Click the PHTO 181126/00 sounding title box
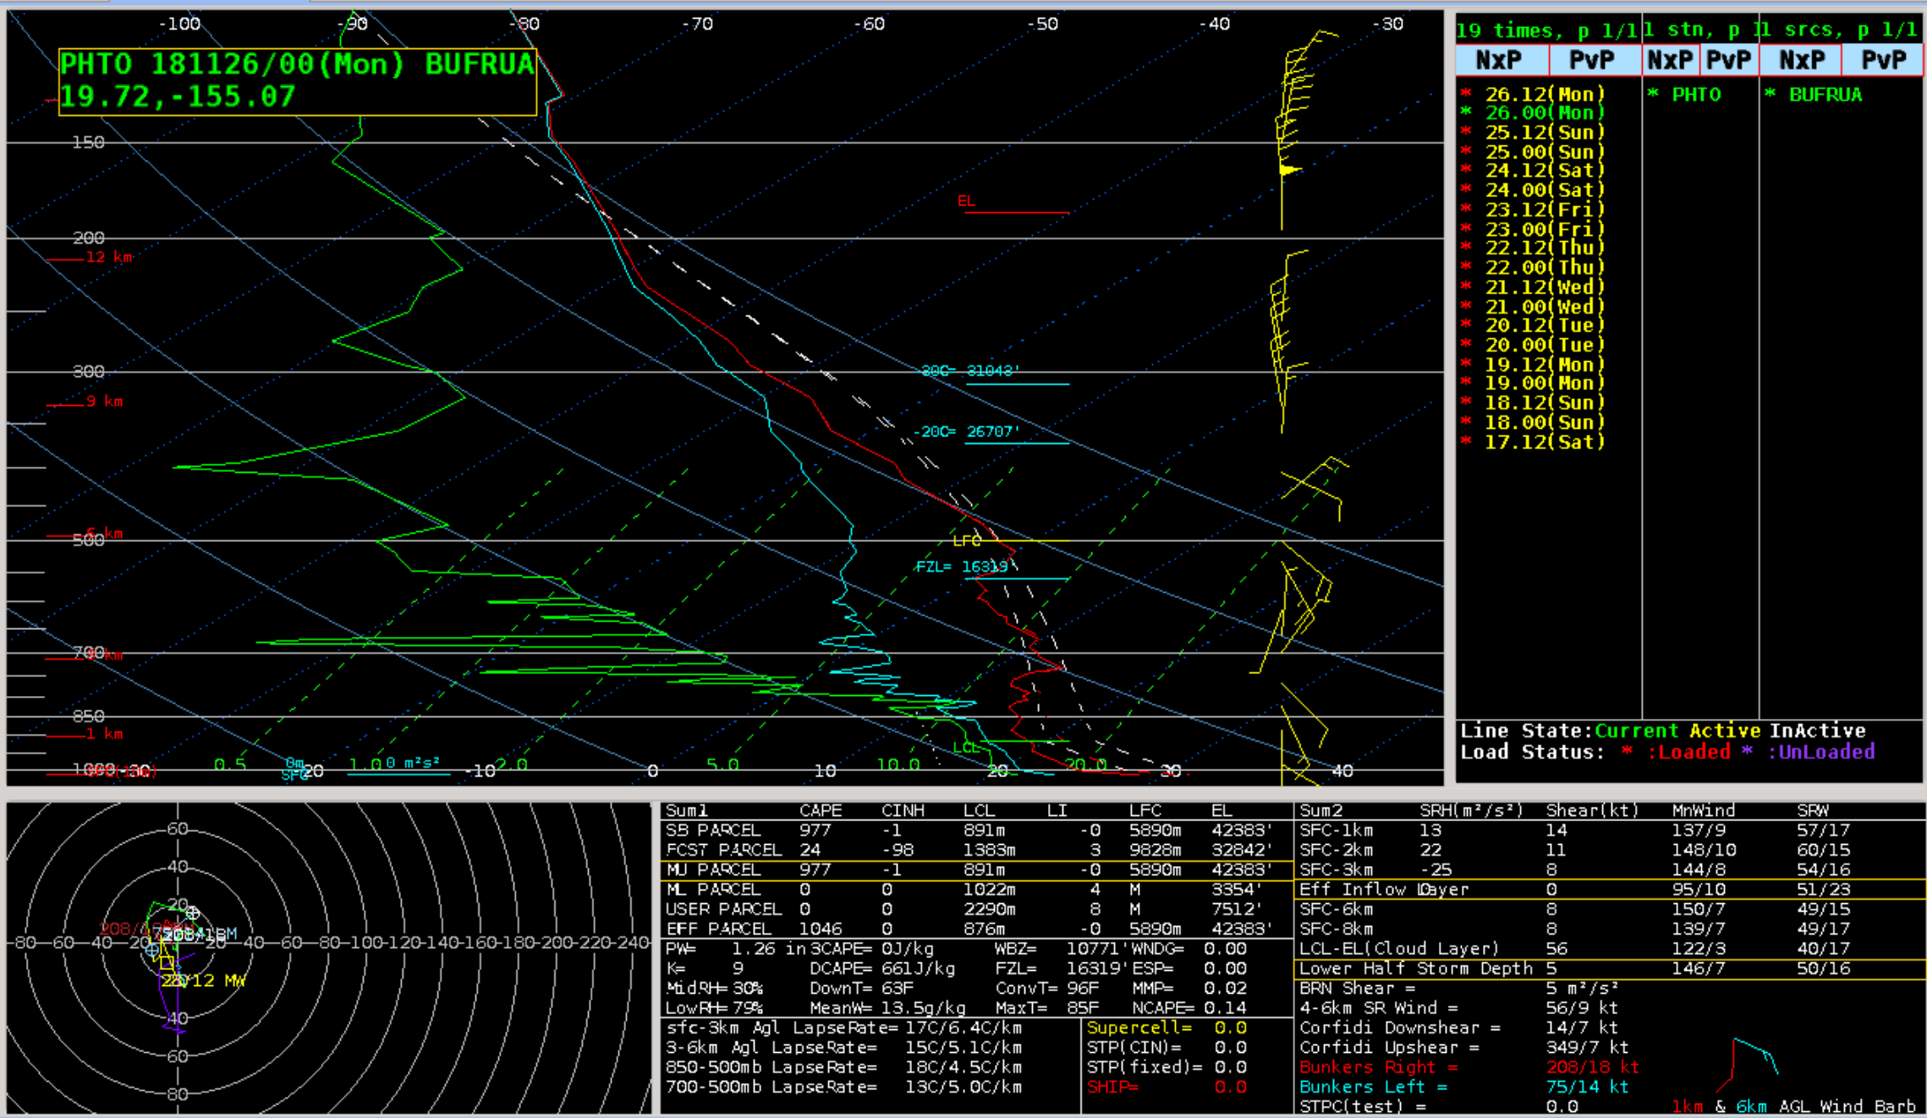This screenshot has width=1927, height=1118. 298,81
